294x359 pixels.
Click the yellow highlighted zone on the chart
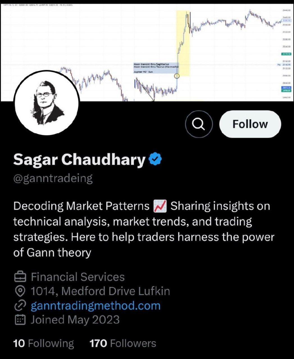[x=183, y=42]
